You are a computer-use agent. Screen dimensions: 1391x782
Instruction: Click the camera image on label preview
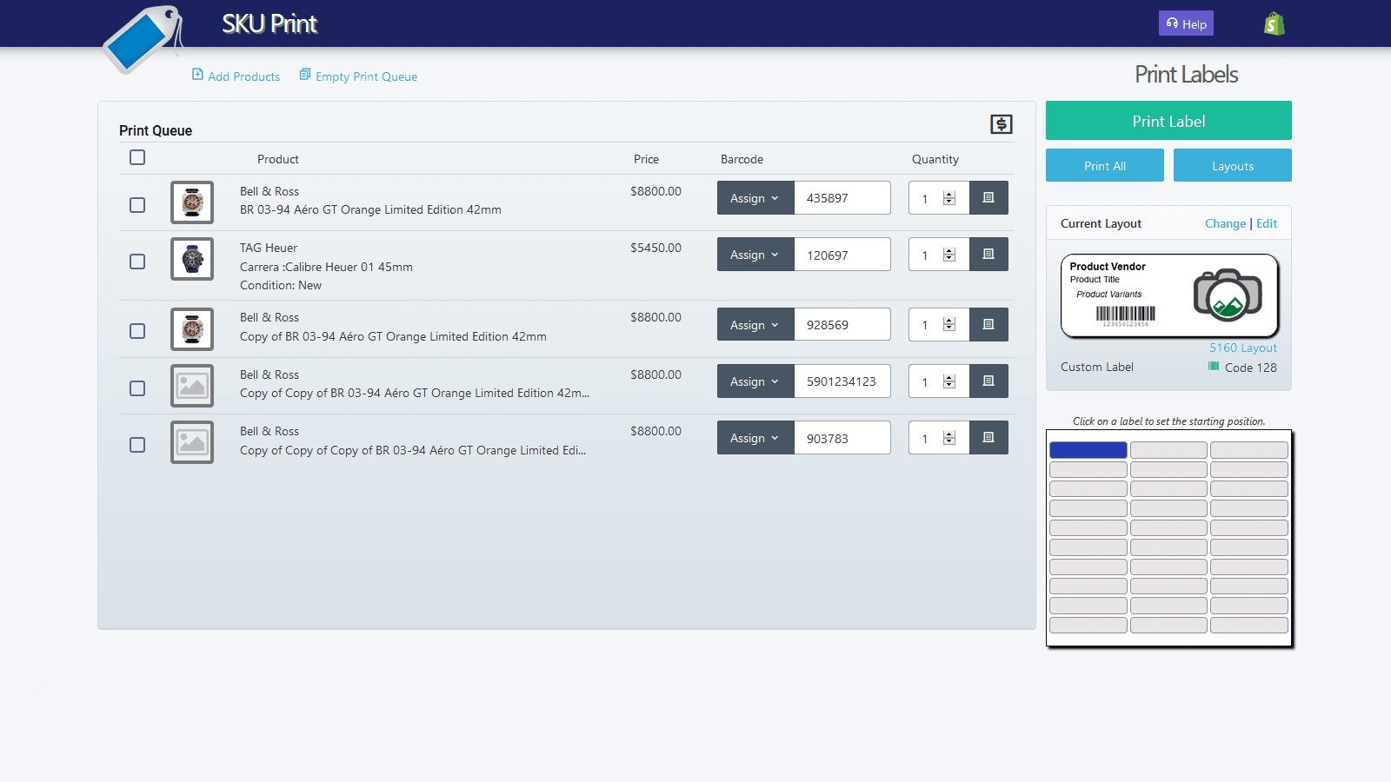point(1227,295)
